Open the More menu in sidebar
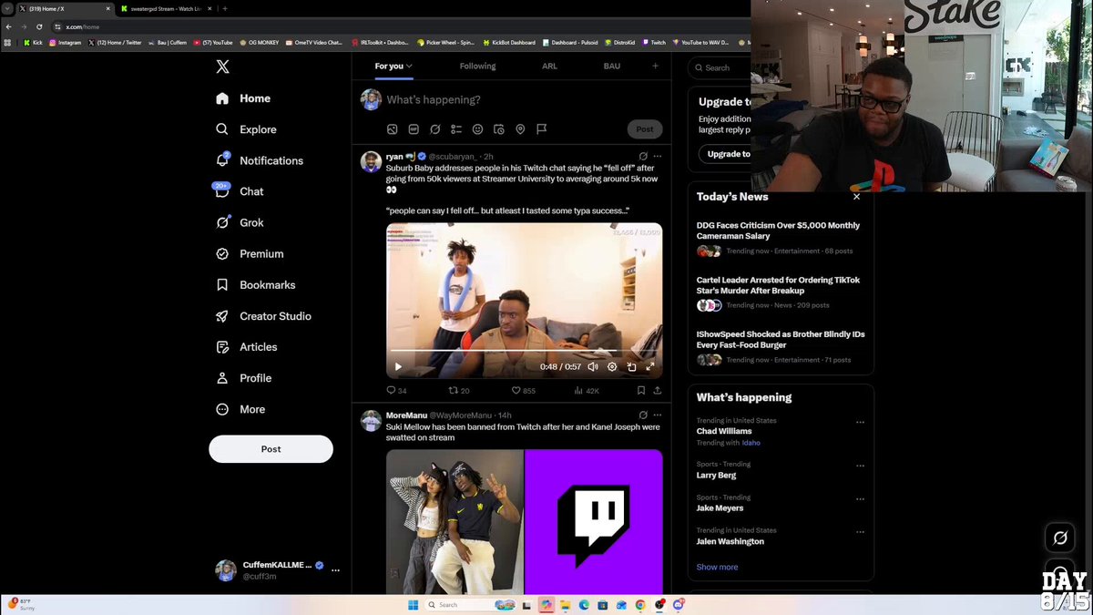 (240, 409)
